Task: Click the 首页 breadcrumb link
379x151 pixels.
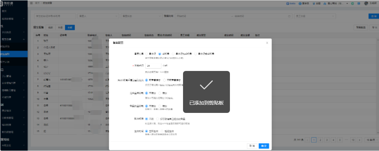Action: (x=37, y=3)
